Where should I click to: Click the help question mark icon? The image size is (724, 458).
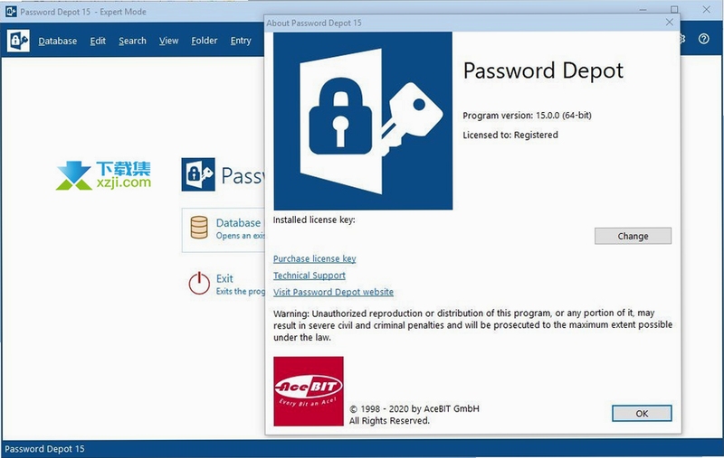pos(703,39)
